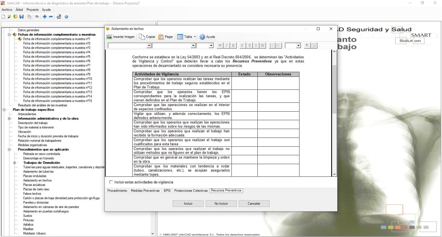Click Ayuda in the dialog toolbar
The height and width of the screenshot is (237, 442).
207,37
